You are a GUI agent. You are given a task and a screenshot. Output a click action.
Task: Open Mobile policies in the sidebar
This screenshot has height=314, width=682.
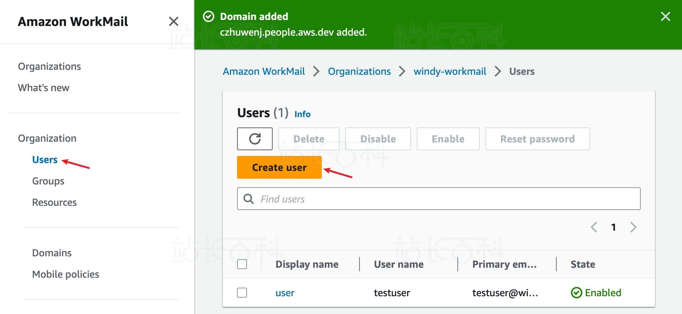65,274
